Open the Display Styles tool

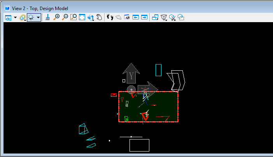23,17
